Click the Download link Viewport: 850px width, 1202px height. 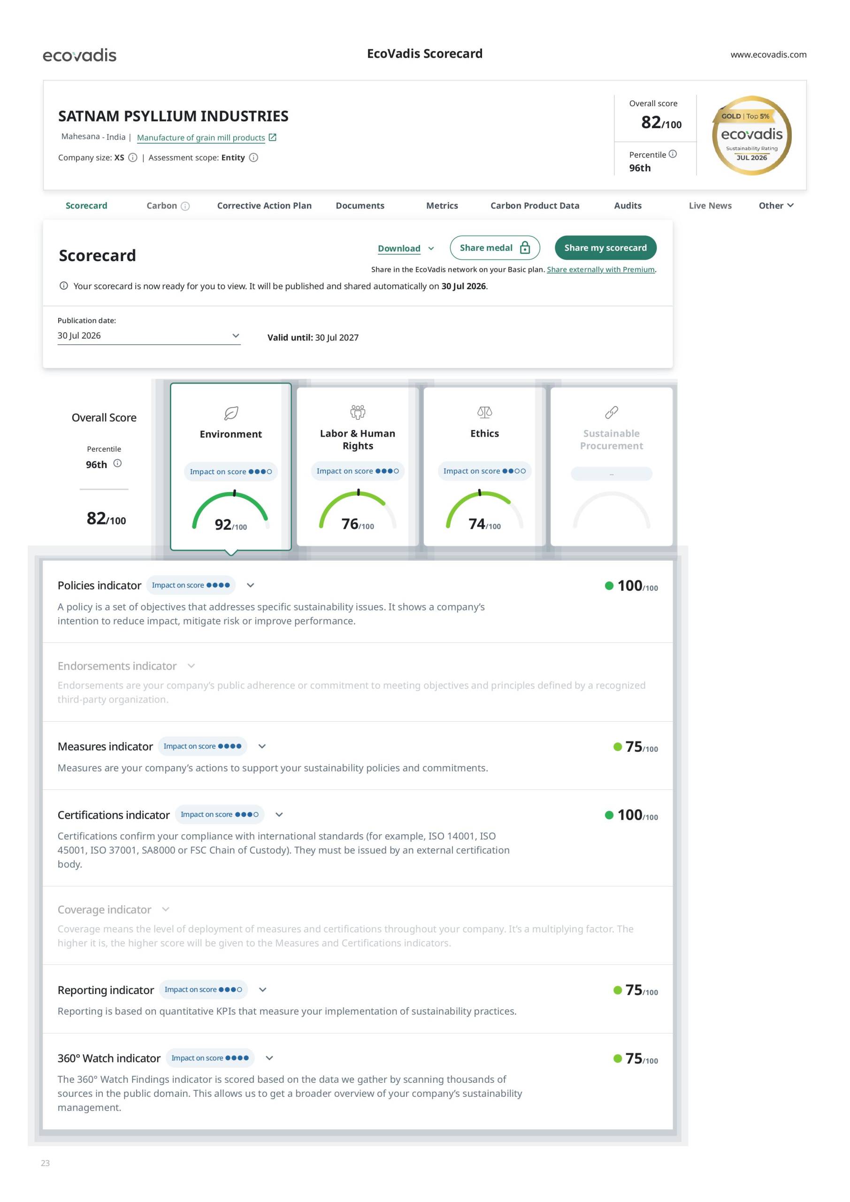[399, 249]
